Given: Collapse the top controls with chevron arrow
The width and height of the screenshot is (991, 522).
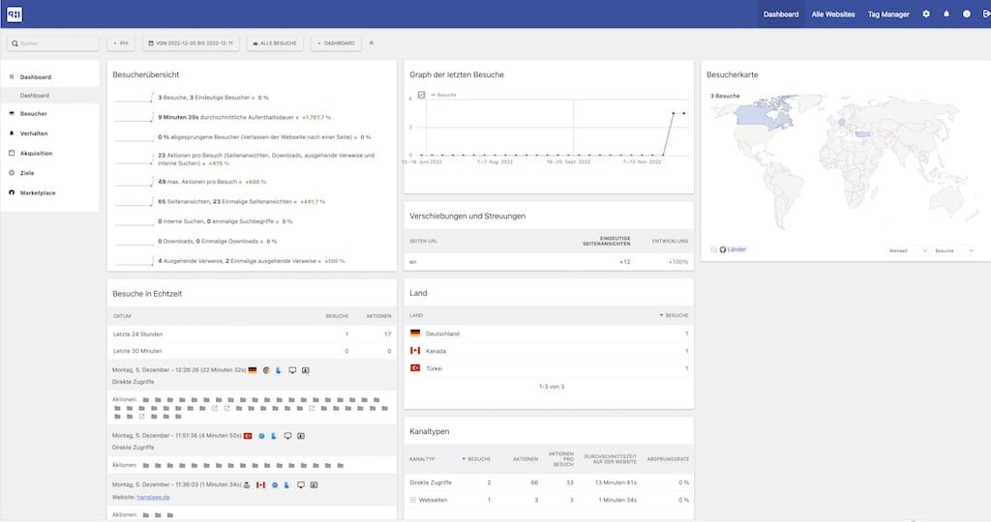Looking at the screenshot, I should 373,43.
